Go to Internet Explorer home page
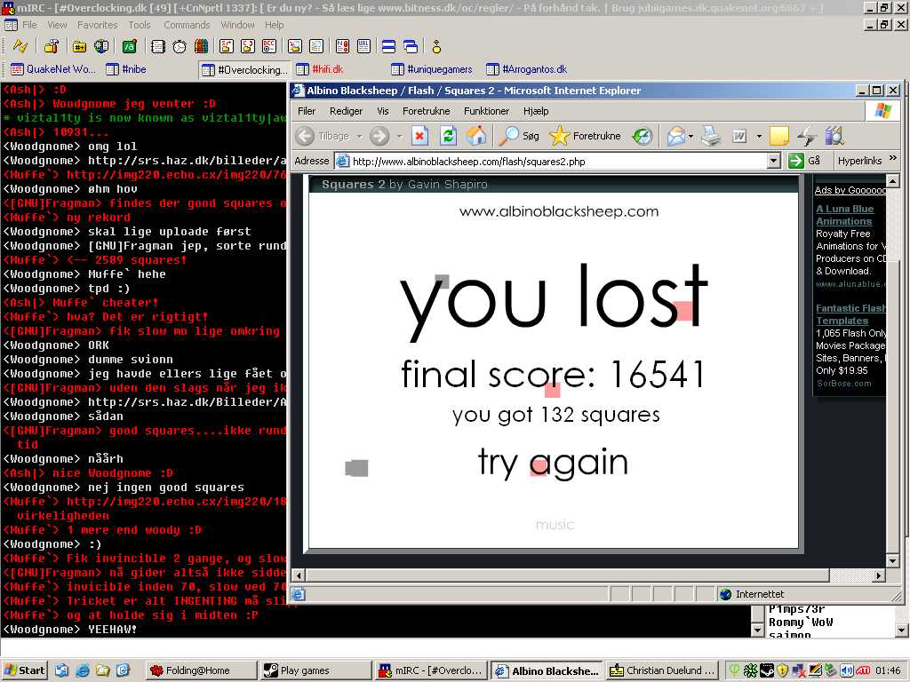910x682 pixels. click(x=476, y=136)
